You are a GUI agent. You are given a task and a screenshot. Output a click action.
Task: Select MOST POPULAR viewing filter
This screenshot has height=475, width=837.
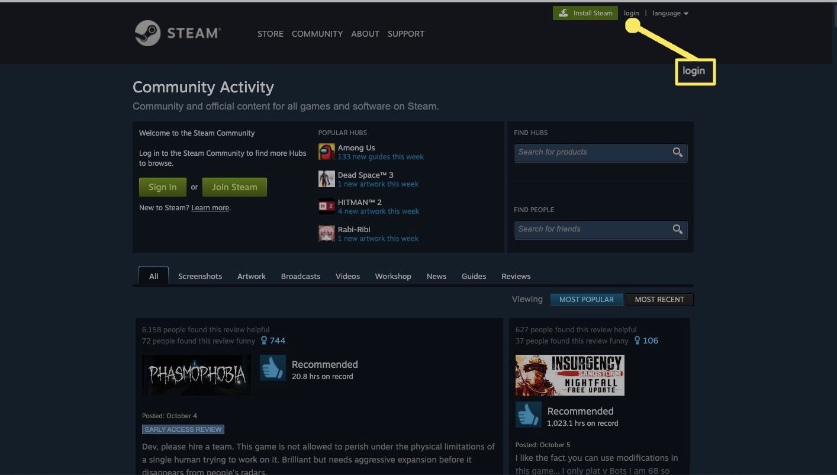587,299
